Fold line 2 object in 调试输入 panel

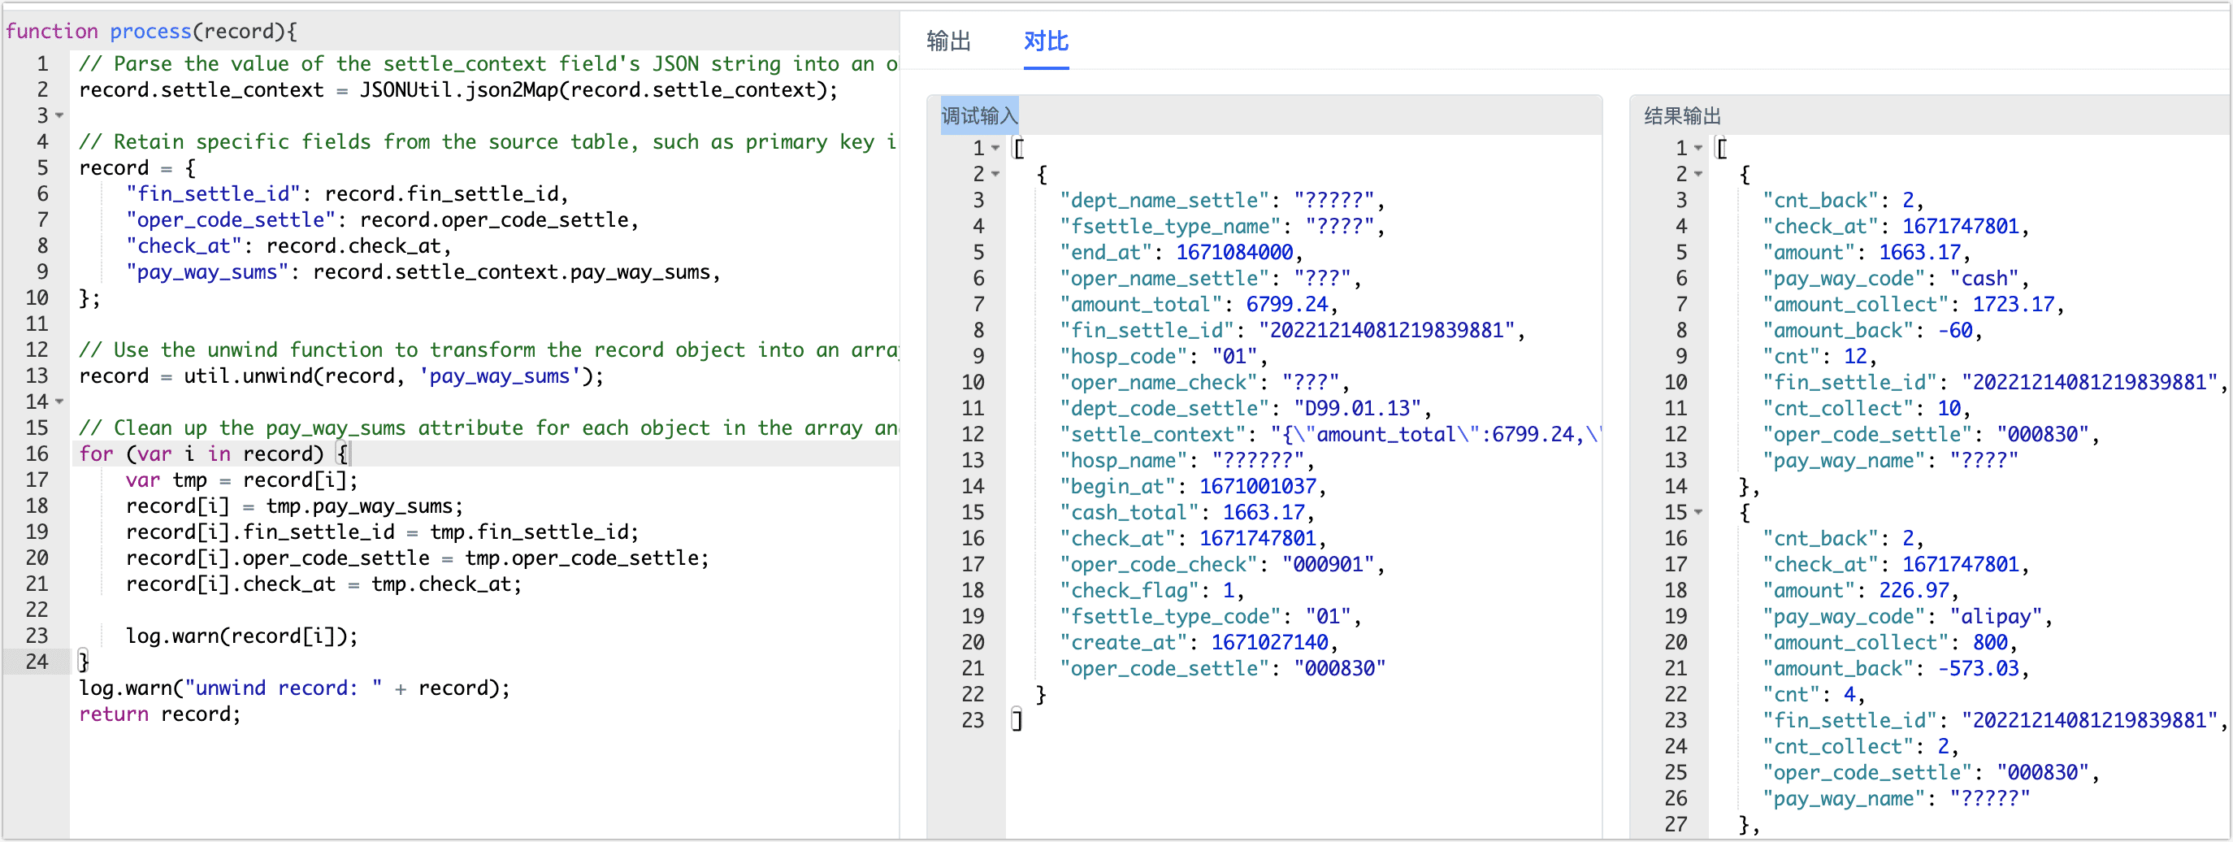point(995,174)
